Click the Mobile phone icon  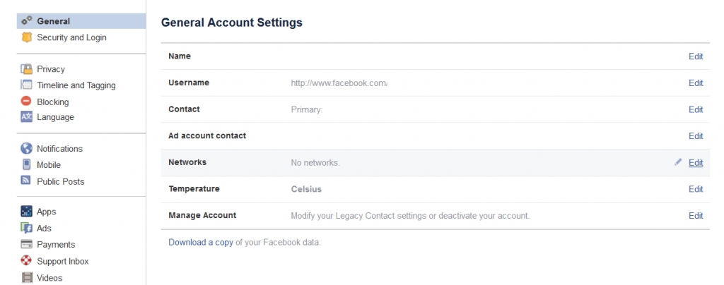tap(26, 164)
